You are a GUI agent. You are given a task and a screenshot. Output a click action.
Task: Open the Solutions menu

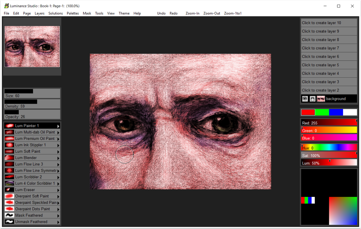tap(55, 13)
